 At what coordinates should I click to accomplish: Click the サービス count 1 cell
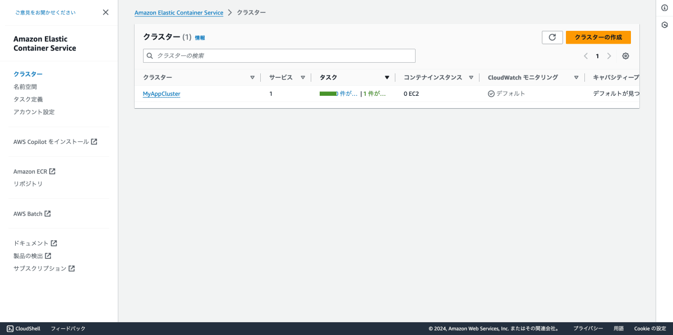click(x=271, y=94)
